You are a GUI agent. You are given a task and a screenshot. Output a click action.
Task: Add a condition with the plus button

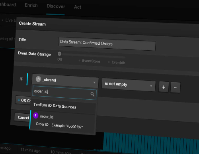[164, 87]
